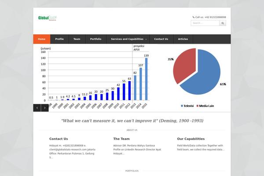Click the Deming quote text

132,121
